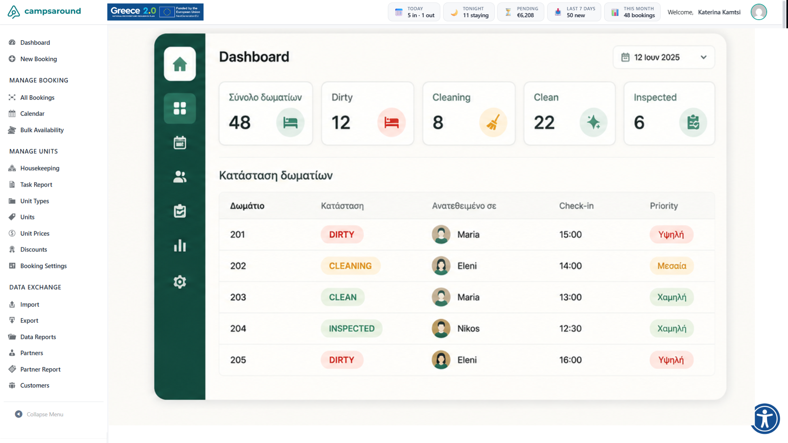Click the CLEAN status badge for room 203
The image size is (788, 443).
click(343, 297)
